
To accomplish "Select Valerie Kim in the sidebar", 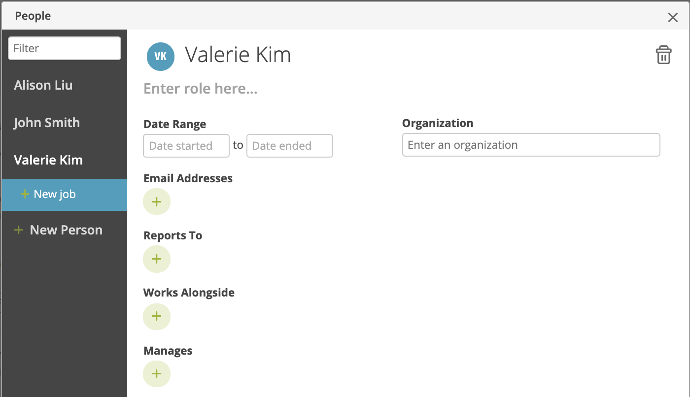I will 48,160.
